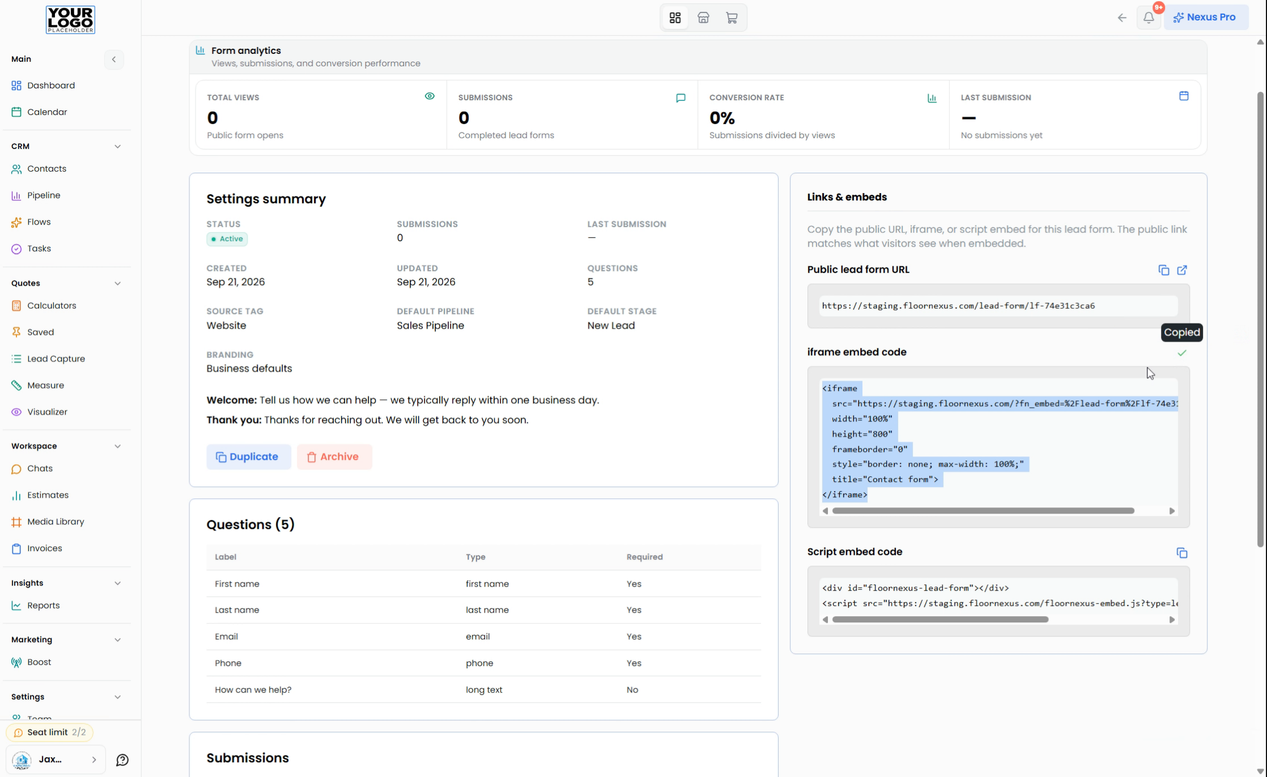The image size is (1267, 777).
Task: Click the Seat limit 2/2 badge
Action: point(50,733)
